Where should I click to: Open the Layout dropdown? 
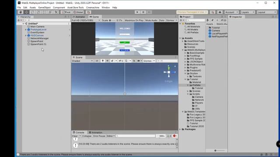(267, 12)
